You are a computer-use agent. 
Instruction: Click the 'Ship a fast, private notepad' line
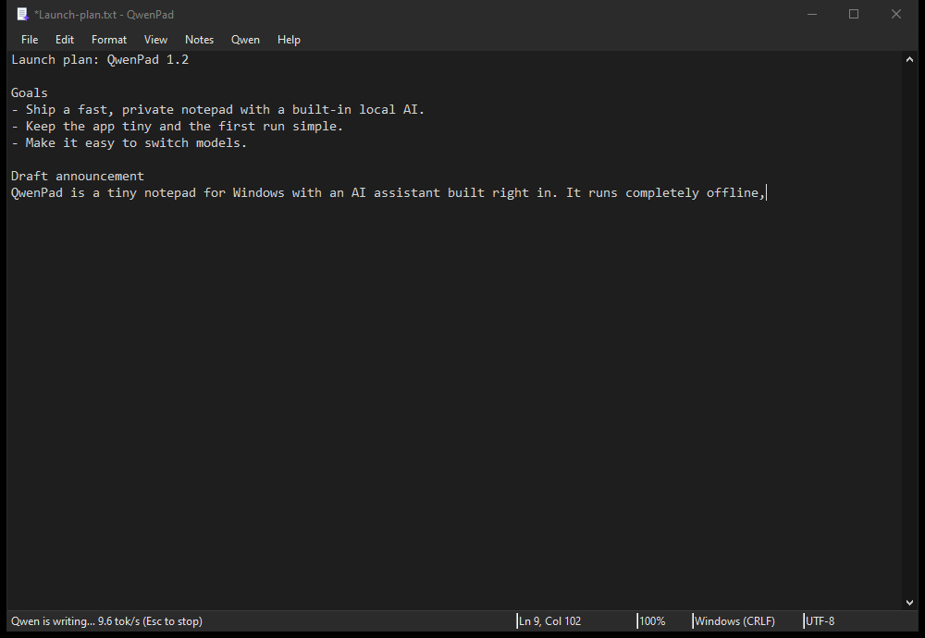[x=217, y=110]
